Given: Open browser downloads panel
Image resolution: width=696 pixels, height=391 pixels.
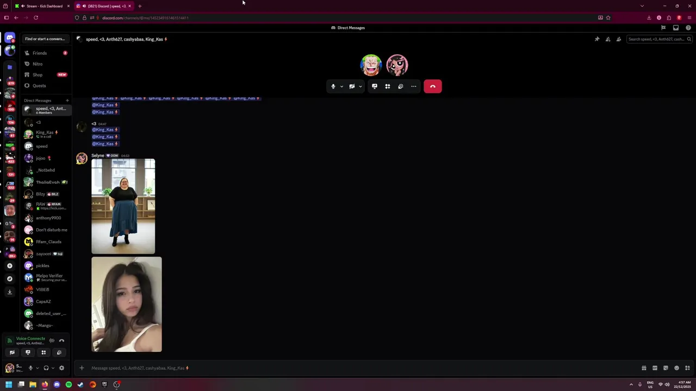Looking at the screenshot, I should (649, 18).
